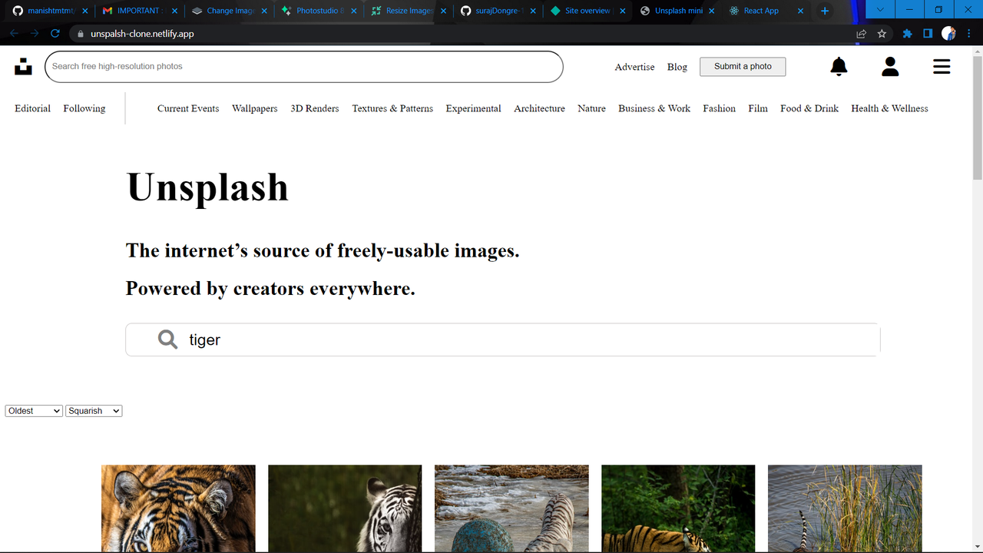Click the share icon in the address bar

pyautogui.click(x=861, y=34)
